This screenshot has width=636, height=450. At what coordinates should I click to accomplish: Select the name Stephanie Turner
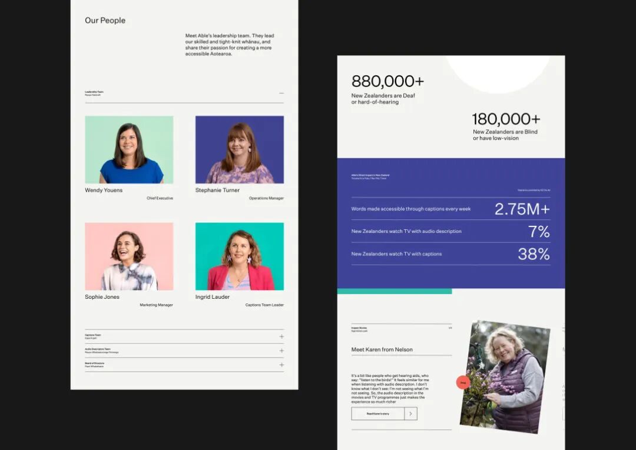[217, 190]
